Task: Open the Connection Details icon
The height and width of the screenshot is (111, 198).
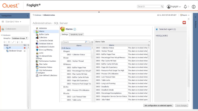Action: (37, 41)
